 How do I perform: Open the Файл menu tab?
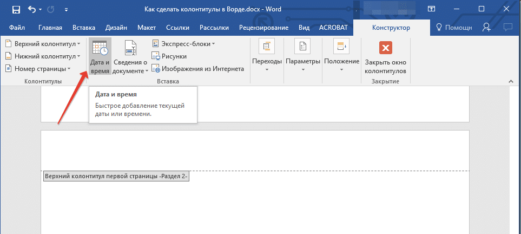pos(17,28)
